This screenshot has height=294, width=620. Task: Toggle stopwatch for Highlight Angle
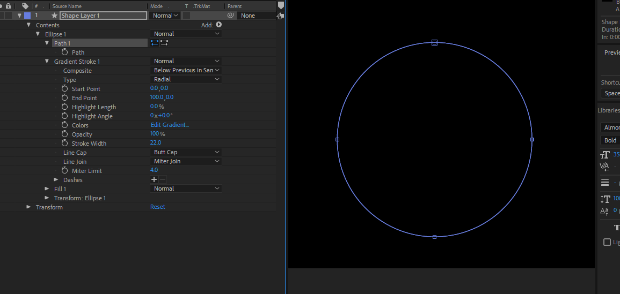[x=65, y=116]
